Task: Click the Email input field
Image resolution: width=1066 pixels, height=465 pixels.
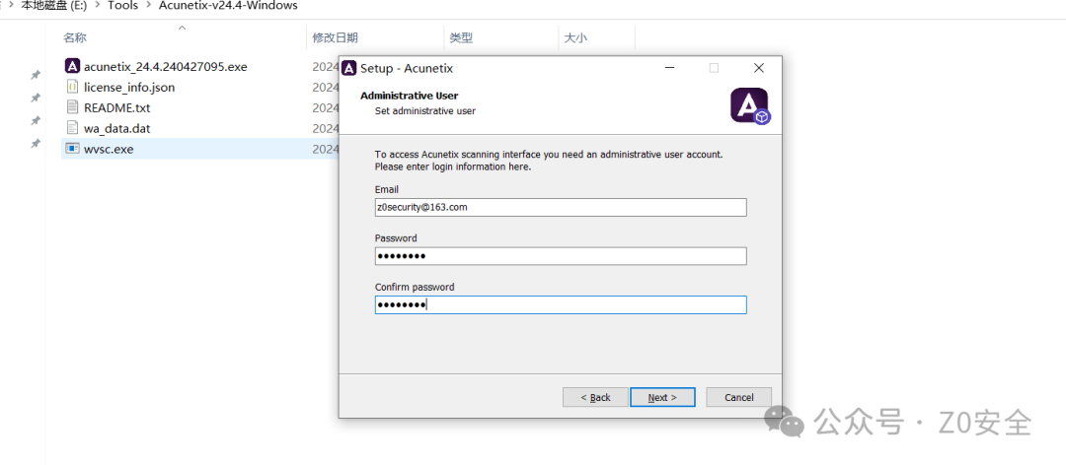Action: click(x=561, y=207)
